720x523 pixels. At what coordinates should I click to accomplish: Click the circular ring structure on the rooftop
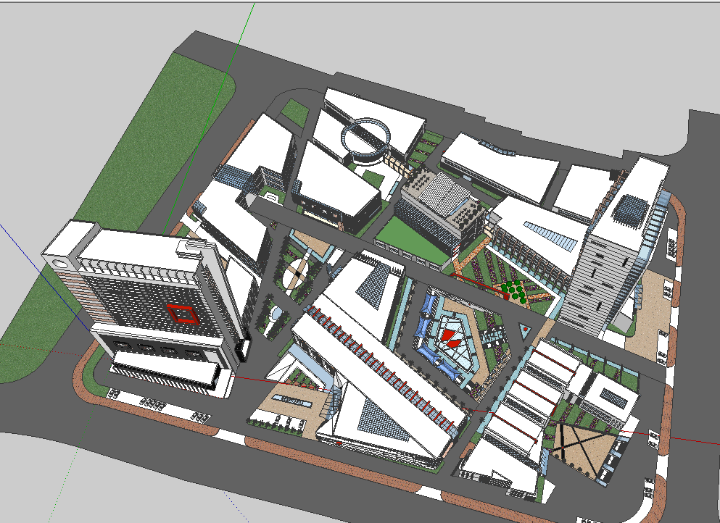[366, 137]
